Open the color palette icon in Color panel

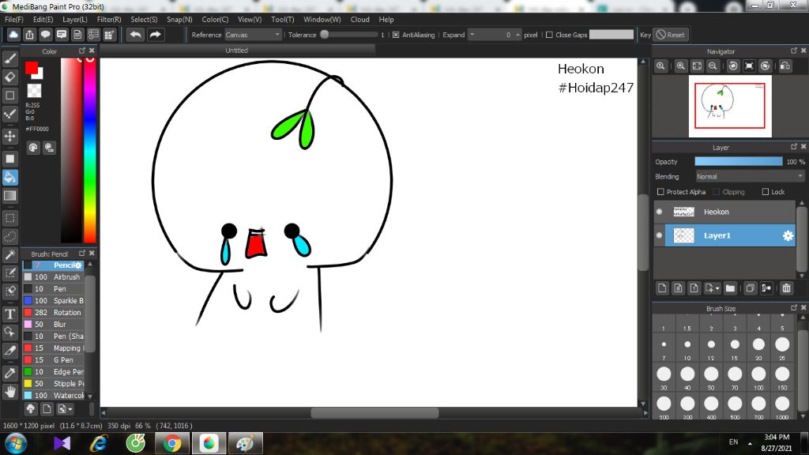tap(33, 148)
